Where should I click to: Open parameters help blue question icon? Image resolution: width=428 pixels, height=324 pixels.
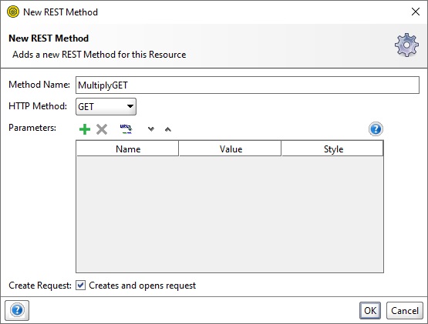tap(376, 129)
